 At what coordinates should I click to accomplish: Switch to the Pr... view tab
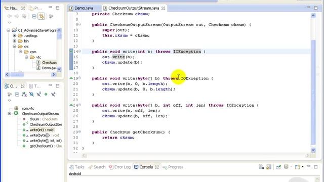tap(35, 8)
